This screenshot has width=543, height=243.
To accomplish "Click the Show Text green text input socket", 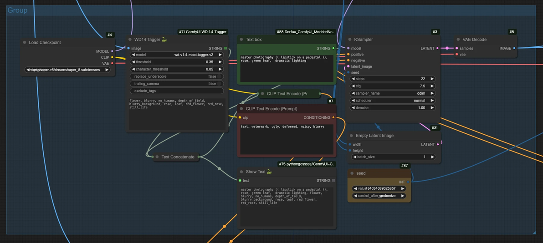I will coord(240,181).
